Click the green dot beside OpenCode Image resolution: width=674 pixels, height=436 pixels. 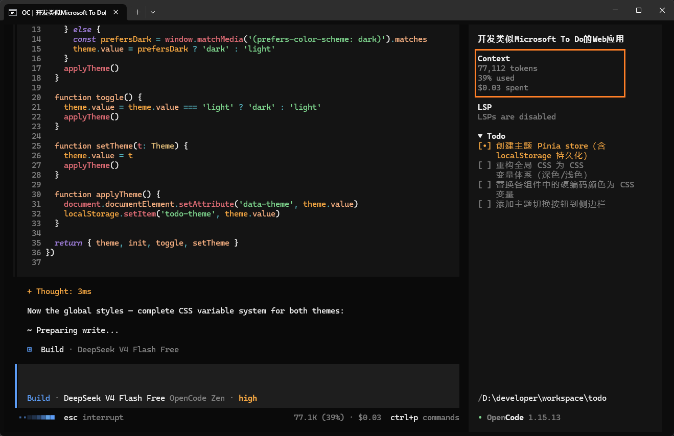pyautogui.click(x=480, y=418)
